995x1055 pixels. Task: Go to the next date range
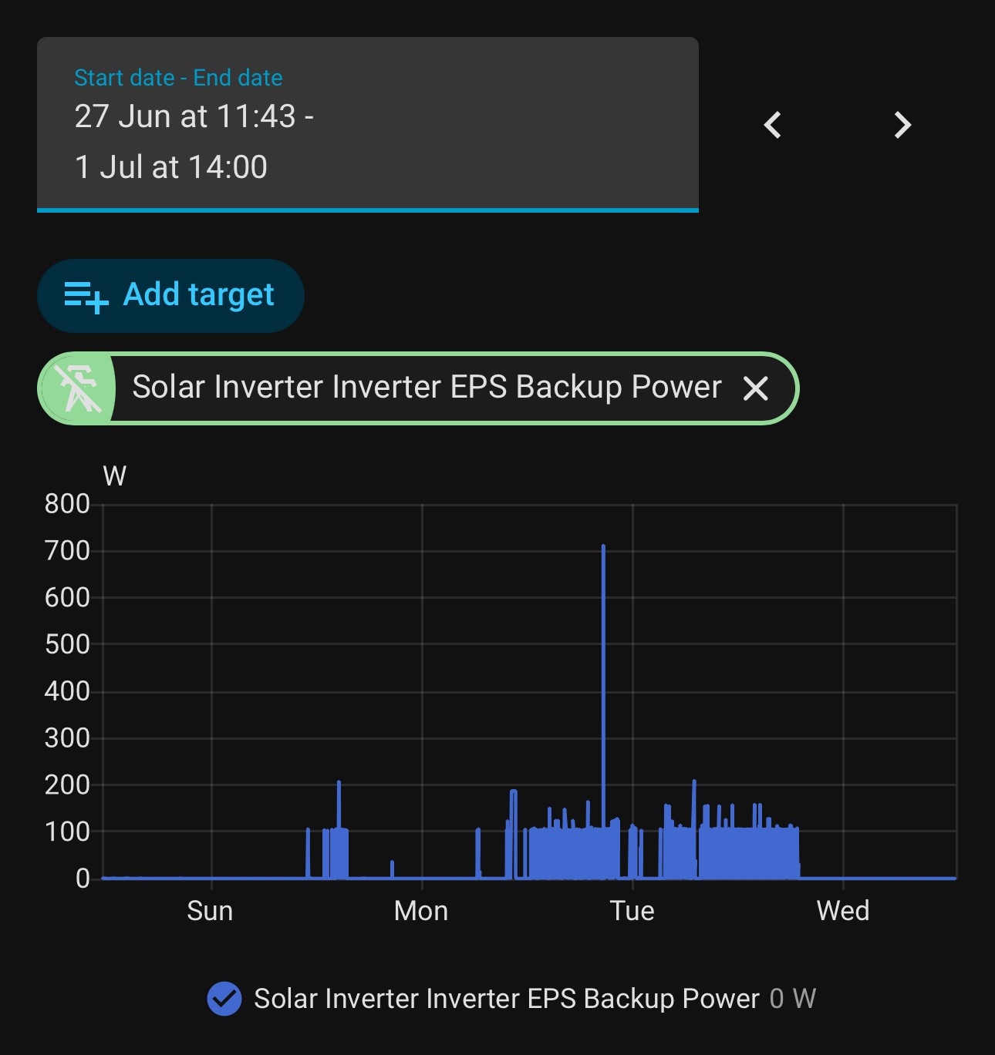(902, 125)
